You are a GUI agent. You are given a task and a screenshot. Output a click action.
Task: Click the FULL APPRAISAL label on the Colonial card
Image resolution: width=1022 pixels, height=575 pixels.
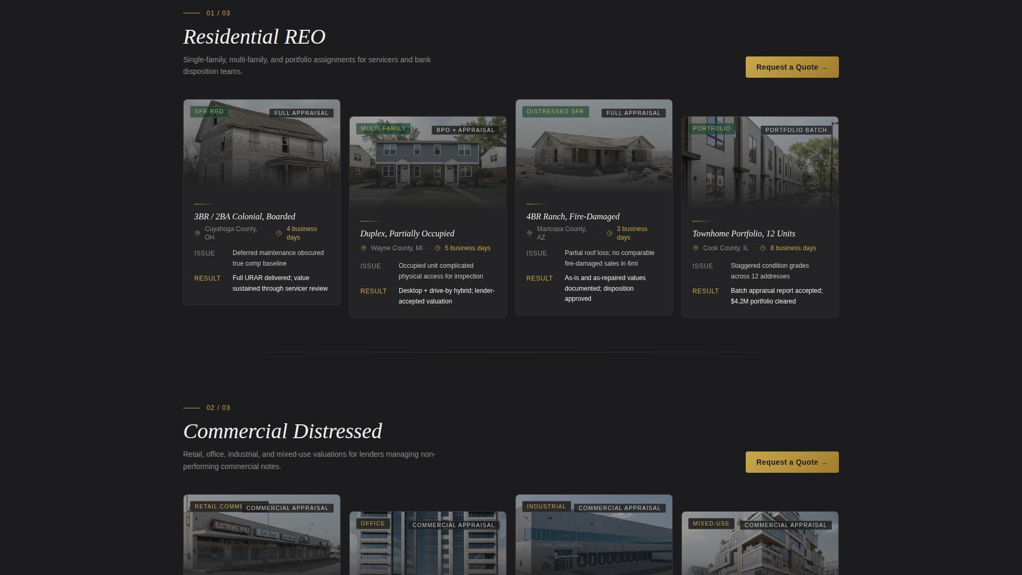point(301,112)
